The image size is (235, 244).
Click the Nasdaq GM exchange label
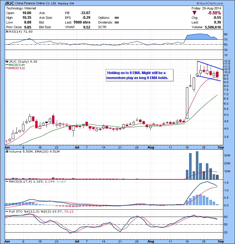(66, 4)
